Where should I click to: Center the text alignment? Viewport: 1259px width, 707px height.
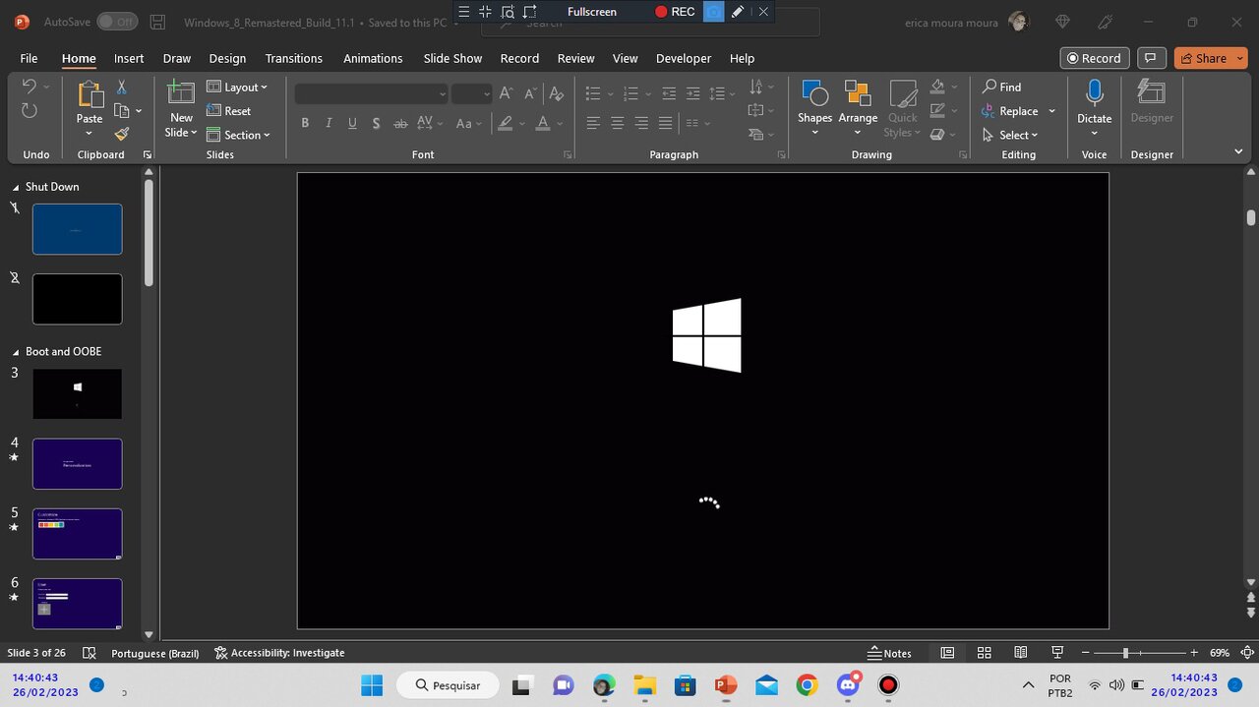[x=618, y=123]
